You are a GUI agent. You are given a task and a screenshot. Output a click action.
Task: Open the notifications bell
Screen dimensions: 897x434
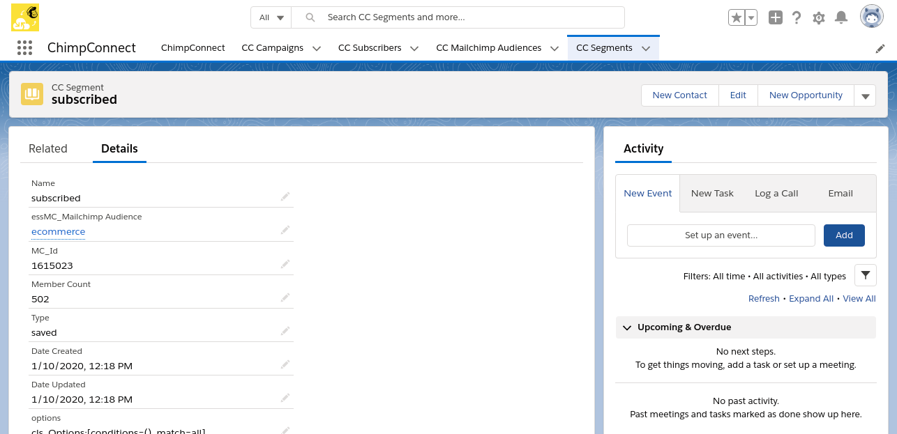pos(841,17)
